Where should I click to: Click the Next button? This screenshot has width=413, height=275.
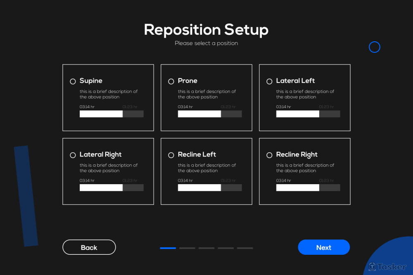point(324,247)
